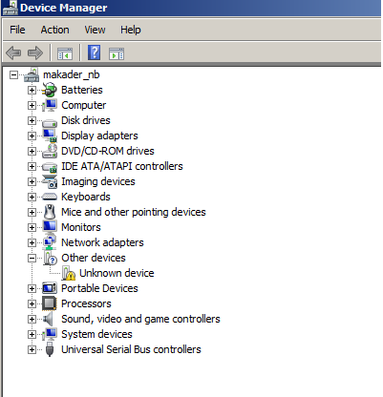Viewport: 383px width, 397px height.
Task: Click the makader_nb computer icon
Action: click(32, 75)
